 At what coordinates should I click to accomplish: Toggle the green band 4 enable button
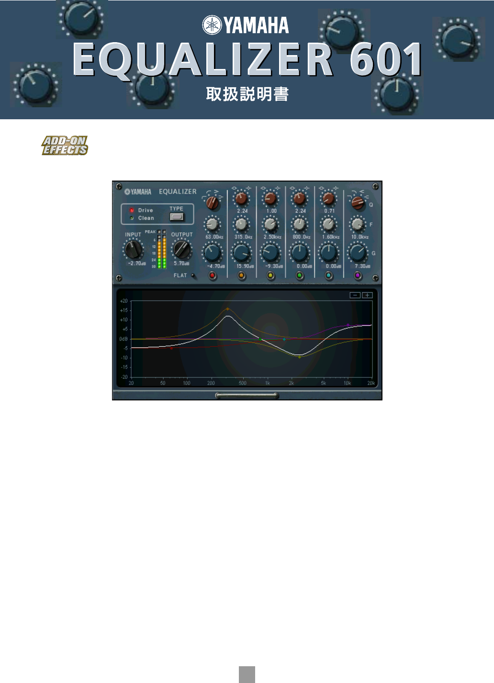(x=300, y=275)
